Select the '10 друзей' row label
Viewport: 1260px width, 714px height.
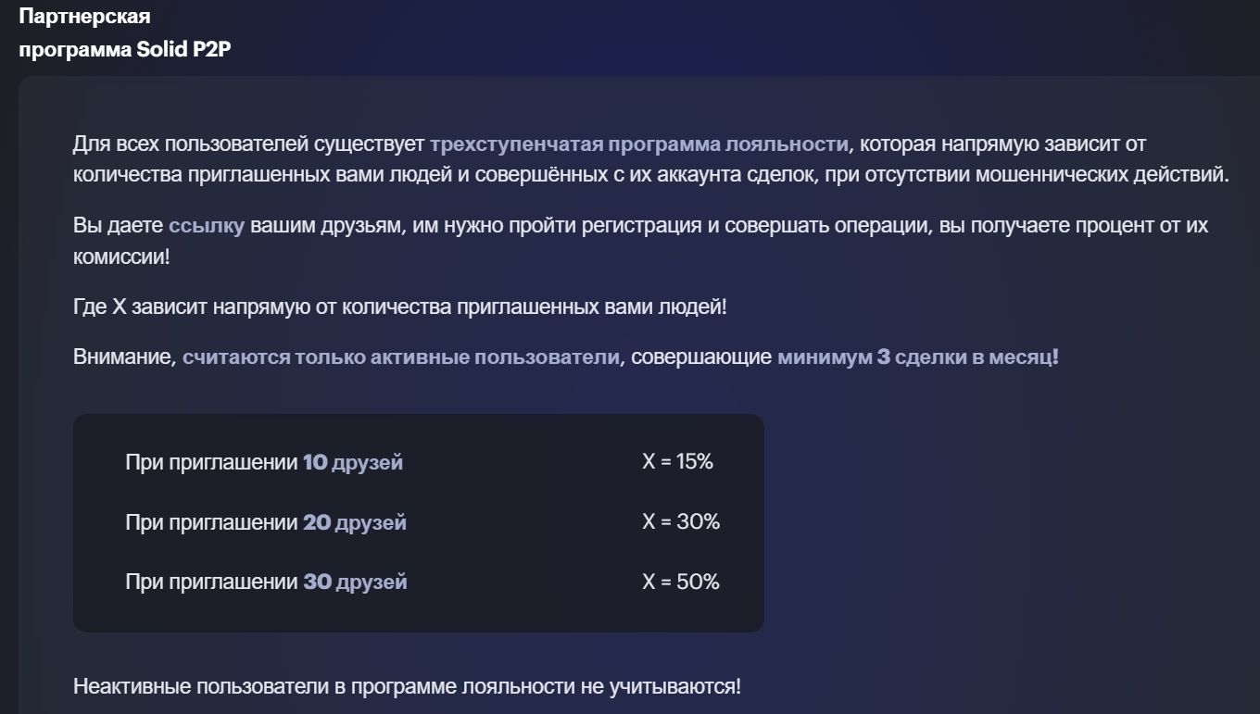click(353, 462)
